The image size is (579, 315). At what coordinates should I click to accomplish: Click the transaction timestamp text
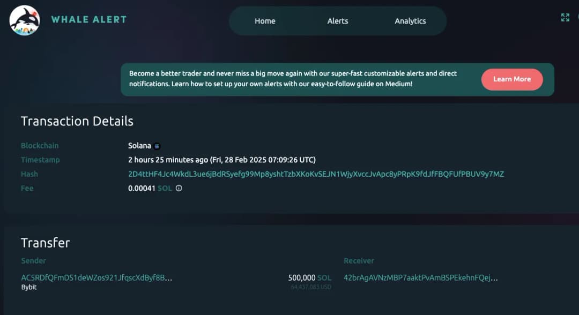click(222, 160)
